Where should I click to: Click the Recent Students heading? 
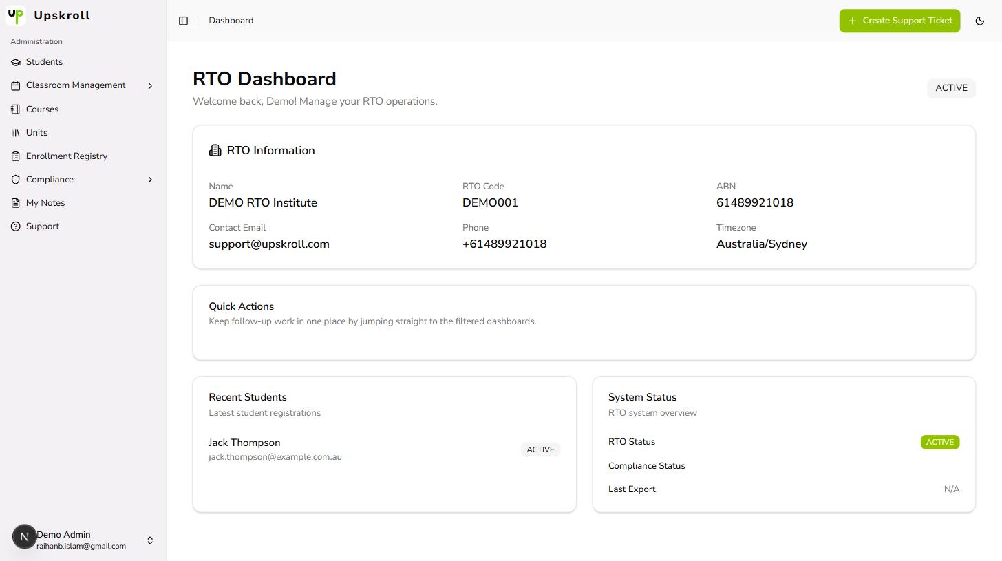[x=248, y=397]
